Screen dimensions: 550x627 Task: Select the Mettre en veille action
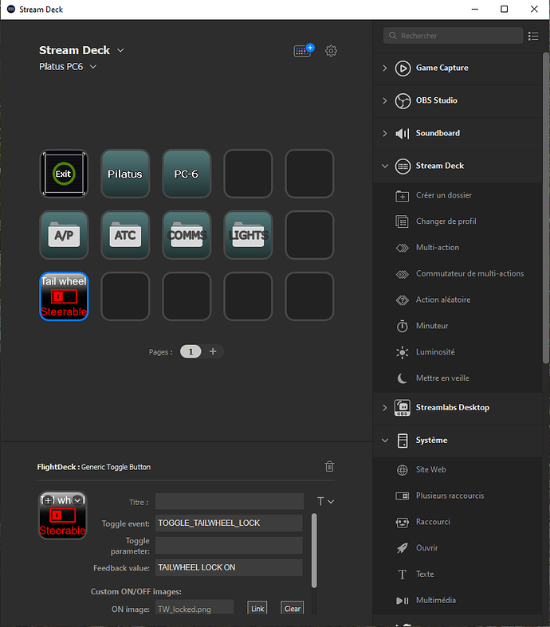pos(458,378)
